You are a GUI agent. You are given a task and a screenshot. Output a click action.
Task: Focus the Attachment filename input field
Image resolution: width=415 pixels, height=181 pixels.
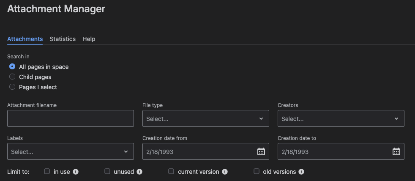(x=71, y=118)
